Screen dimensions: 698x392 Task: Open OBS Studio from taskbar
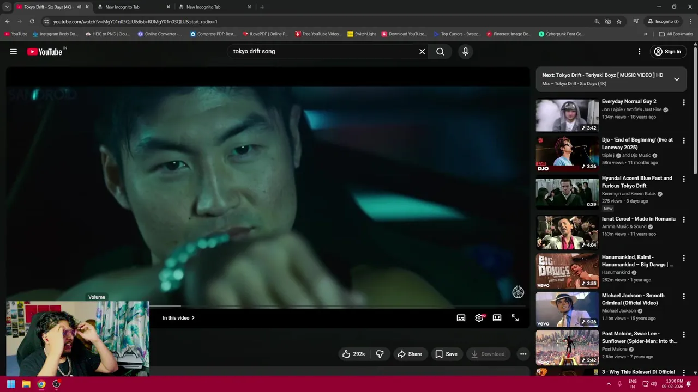click(56, 384)
